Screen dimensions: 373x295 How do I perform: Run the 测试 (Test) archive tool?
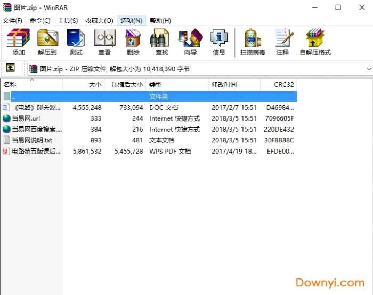[76, 42]
